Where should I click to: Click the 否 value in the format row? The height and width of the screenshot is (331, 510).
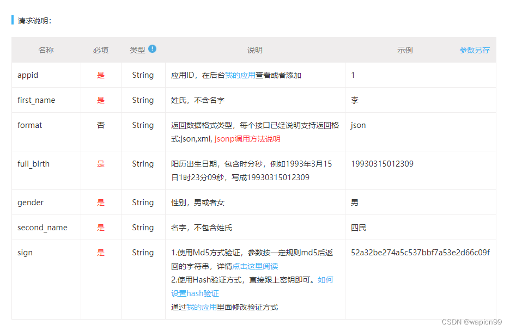(101, 125)
